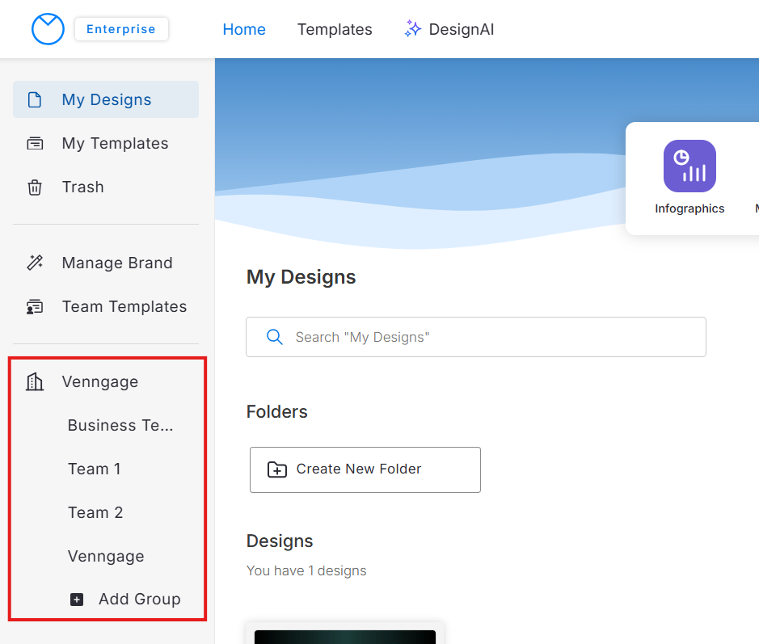759x644 pixels.
Task: Click the plus icon beside Add Group
Action: [77, 600]
